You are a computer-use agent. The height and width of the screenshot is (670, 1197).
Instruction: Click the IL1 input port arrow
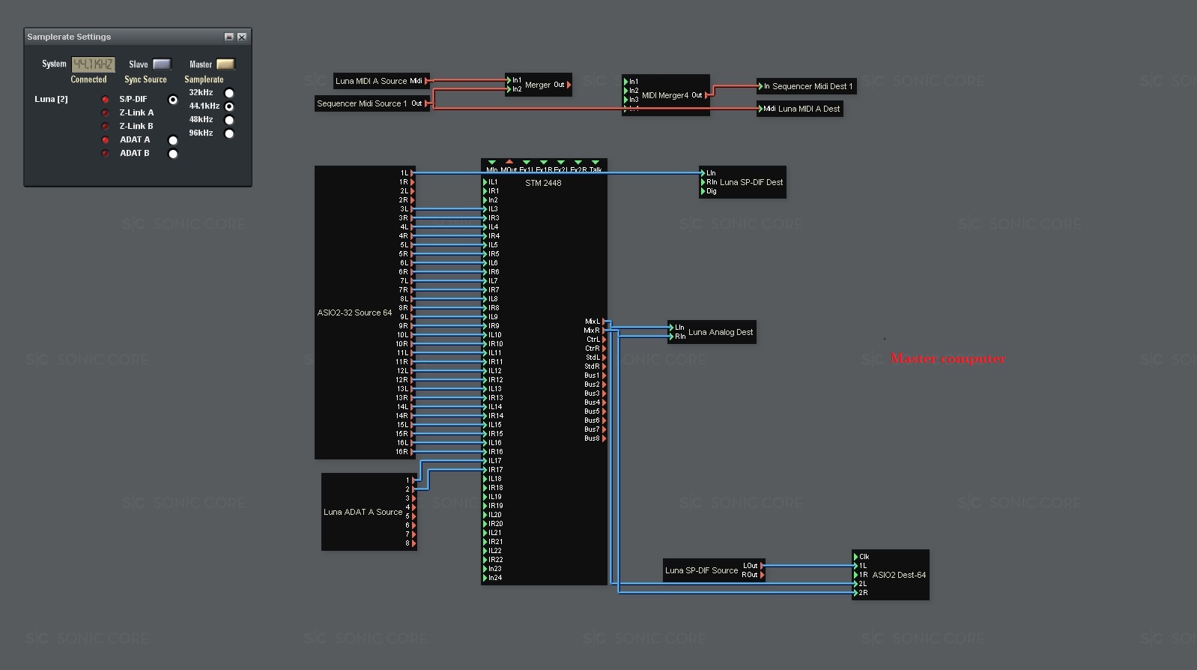485,182
